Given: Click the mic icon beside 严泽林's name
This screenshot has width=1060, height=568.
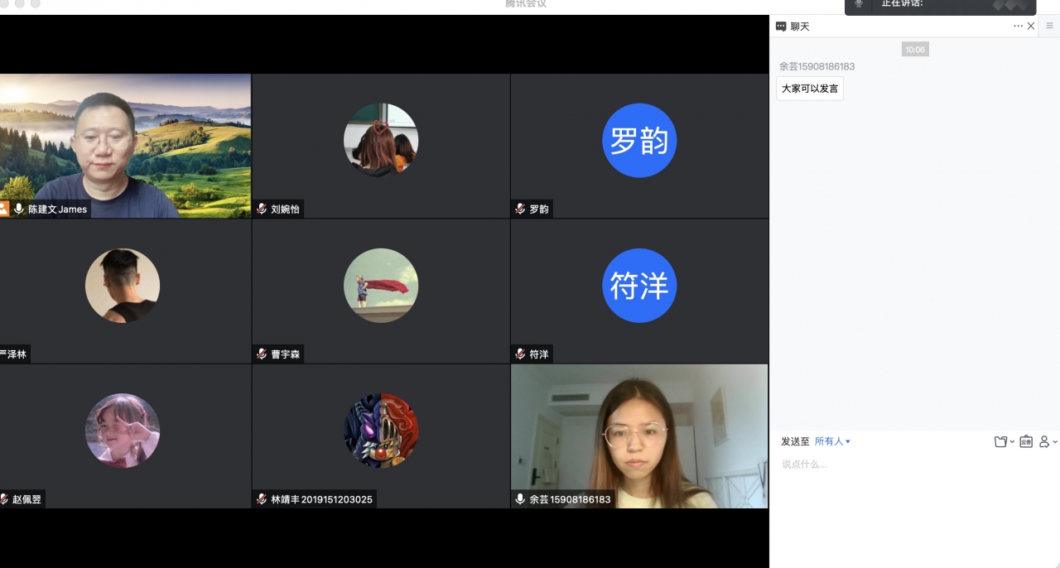Looking at the screenshot, I should (2, 354).
